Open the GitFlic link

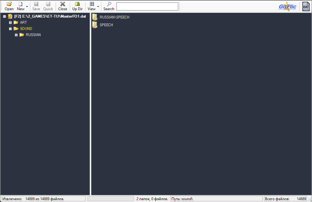coord(287,6)
